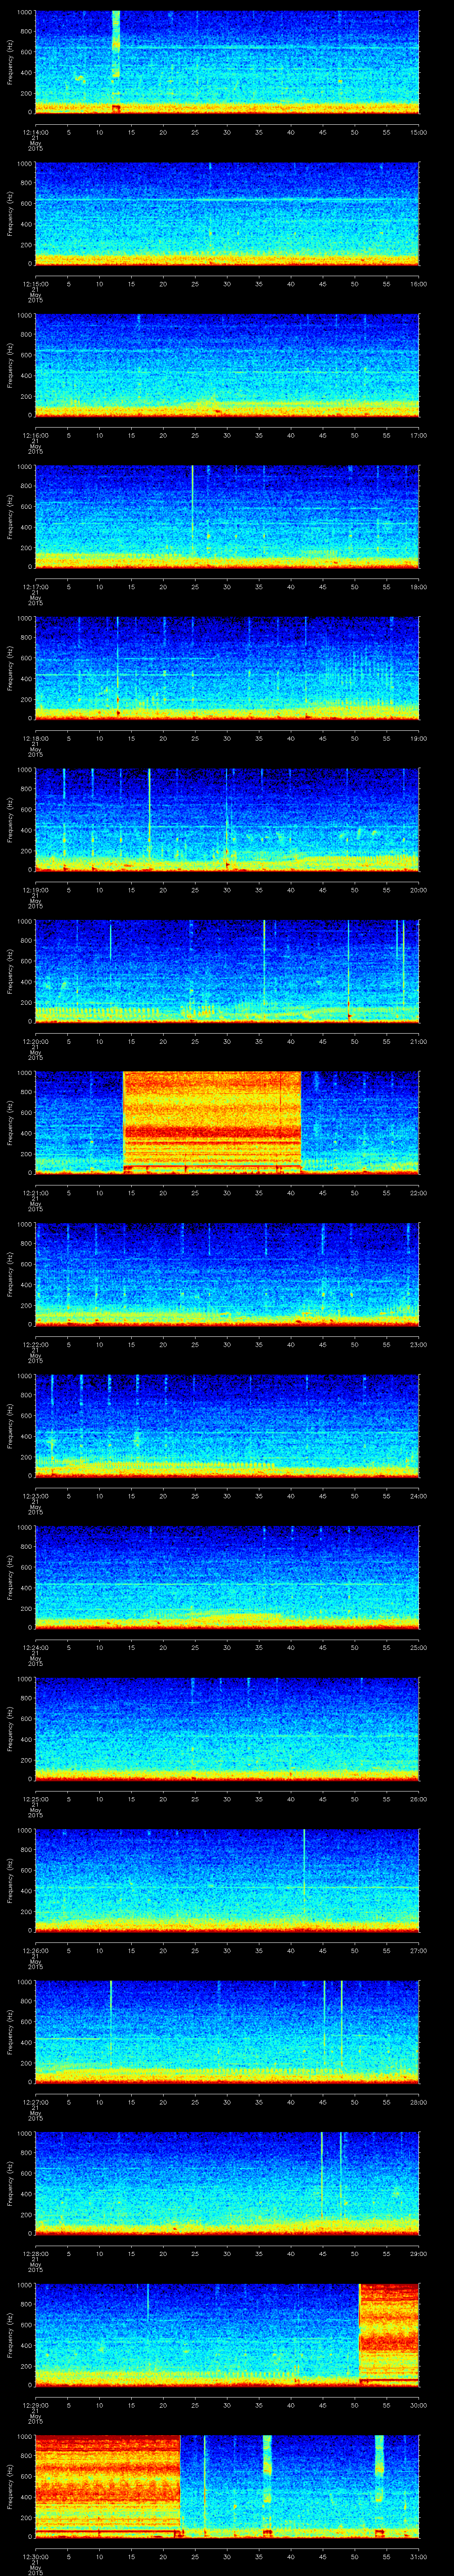Click the spectrogram panel starting at 12:14:00
The width and height of the screenshot is (454, 2576).
tap(227, 62)
